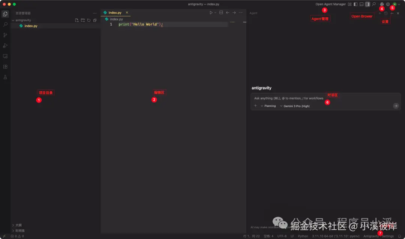Open the Planning mode dropdown
The image size is (405, 239).
[268, 106]
